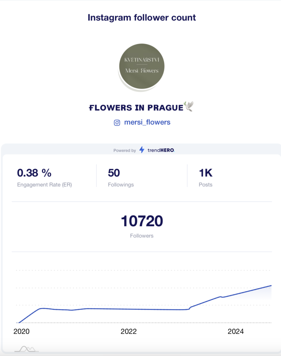
Task: Click the Instagram logo icon
Action: 117,122
